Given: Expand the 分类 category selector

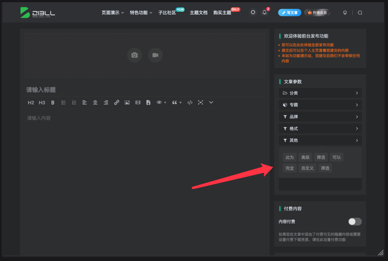Looking at the screenshot, I should [320, 93].
